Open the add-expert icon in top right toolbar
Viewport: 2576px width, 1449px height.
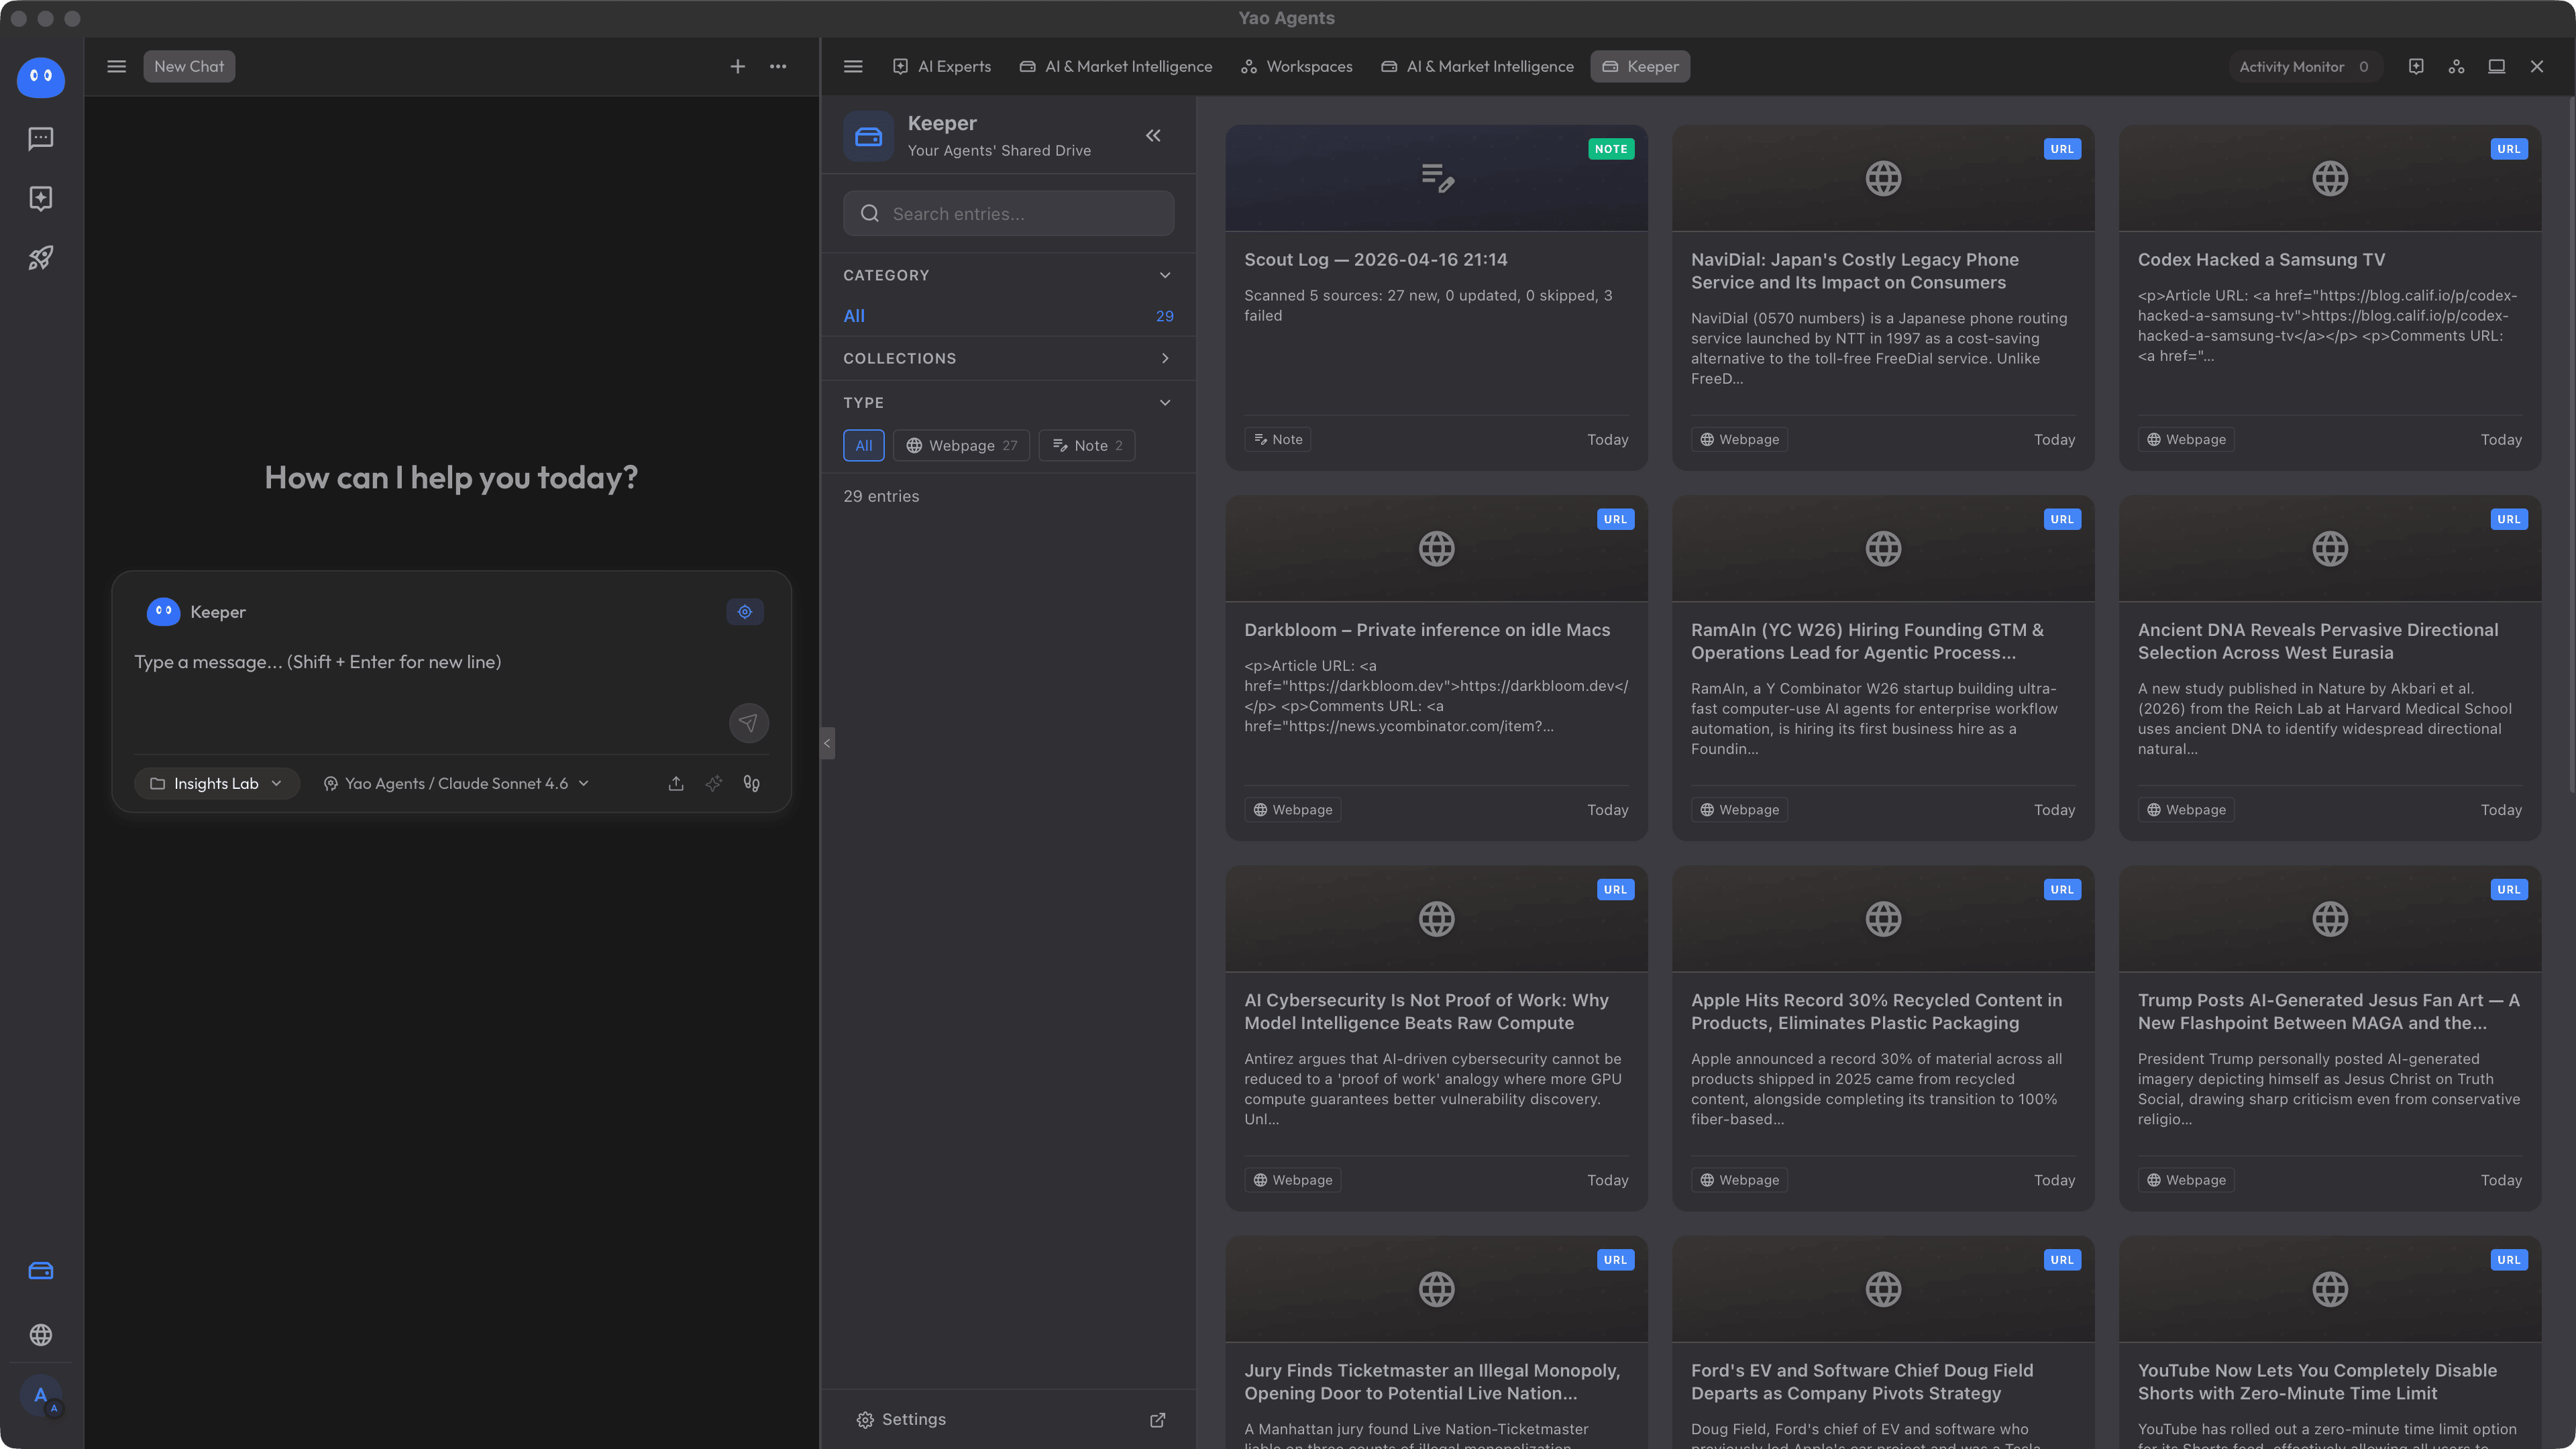tap(2416, 66)
